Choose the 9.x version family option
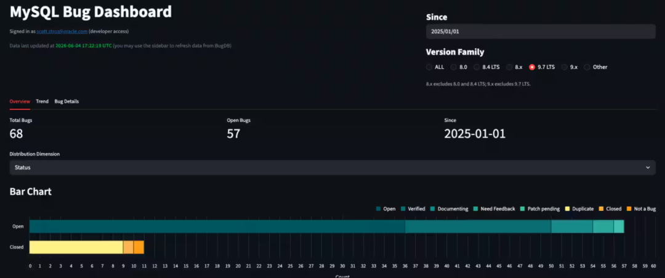665x278 pixels. (x=565, y=67)
